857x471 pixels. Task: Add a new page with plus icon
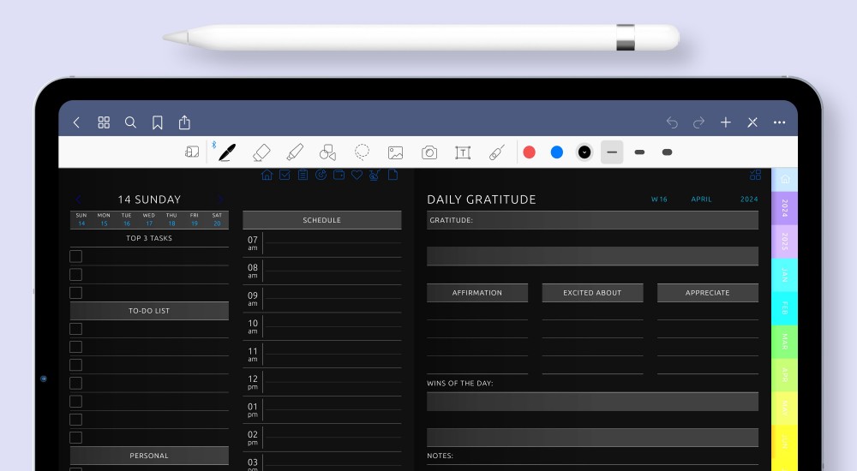coord(726,122)
